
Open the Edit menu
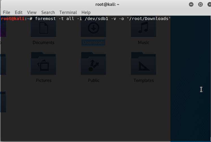[19, 12]
